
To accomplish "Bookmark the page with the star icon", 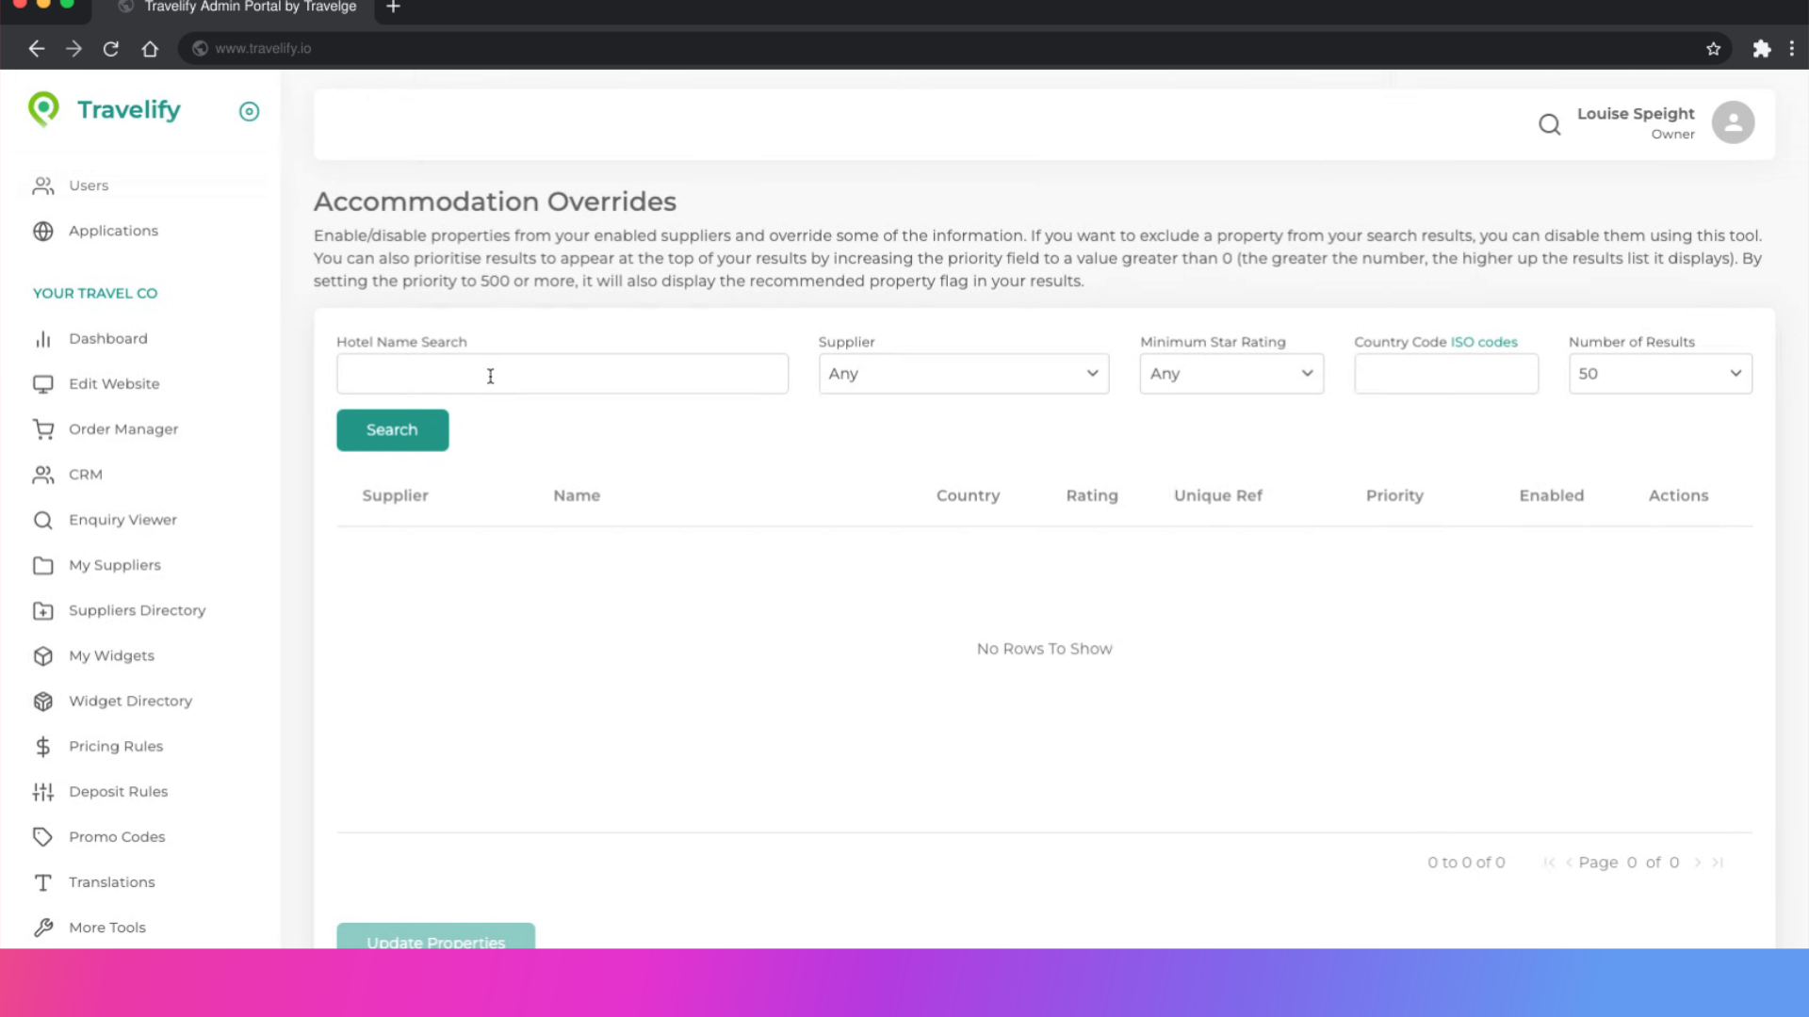I will (x=1713, y=49).
